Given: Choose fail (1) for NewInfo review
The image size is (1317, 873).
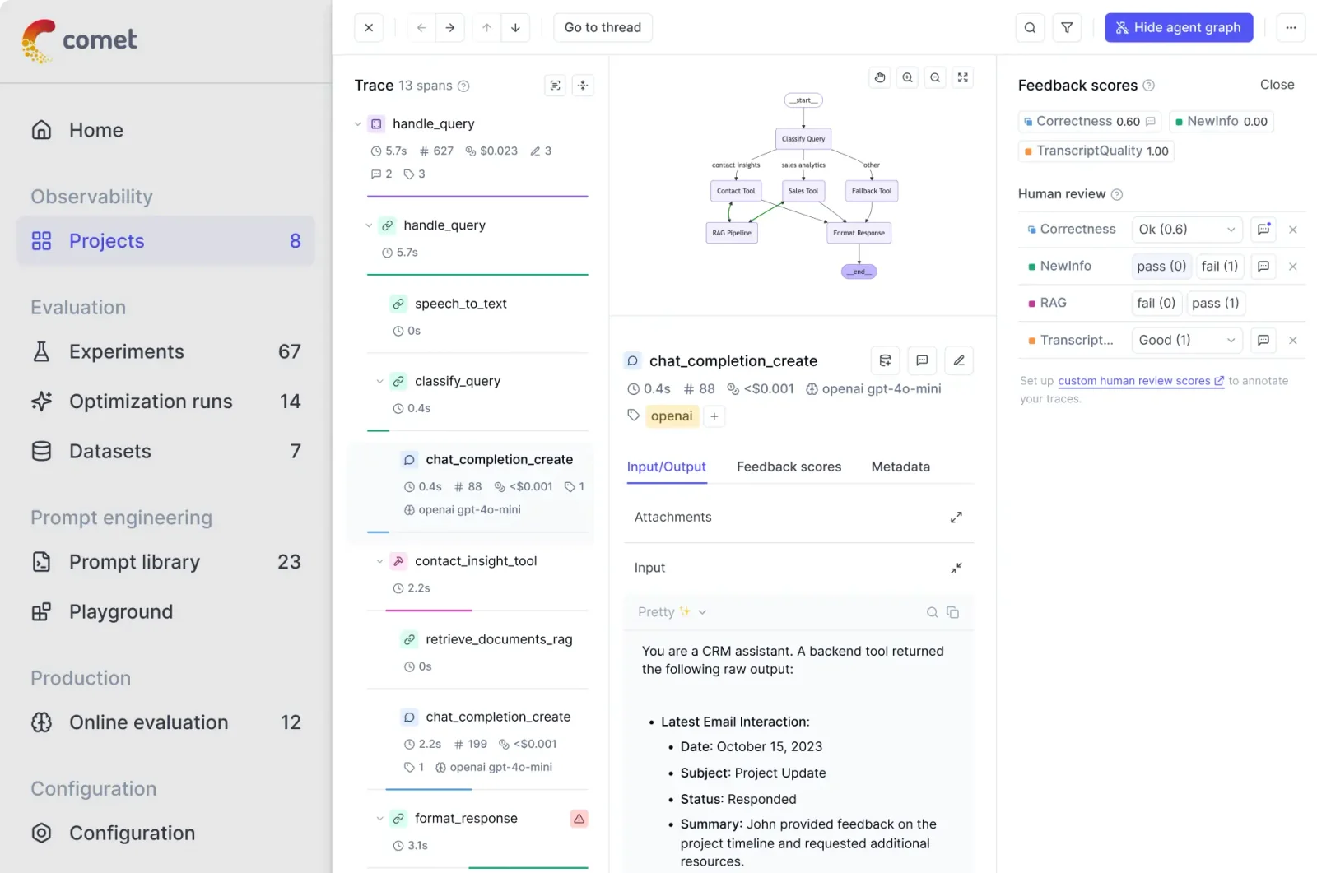Looking at the screenshot, I should tap(1219, 266).
